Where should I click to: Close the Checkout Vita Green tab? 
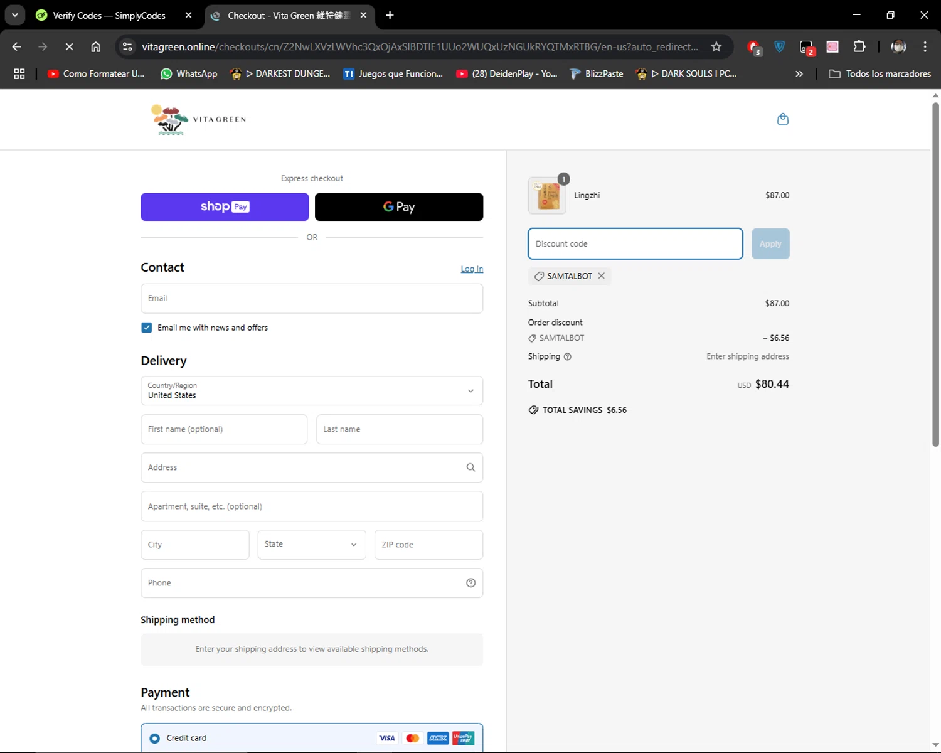pos(363,15)
